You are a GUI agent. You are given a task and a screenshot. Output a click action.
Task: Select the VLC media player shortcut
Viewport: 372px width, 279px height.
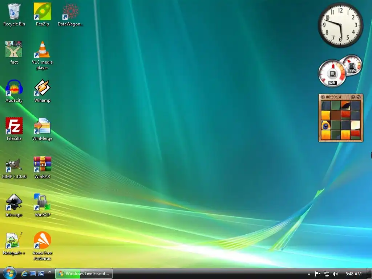click(x=42, y=56)
